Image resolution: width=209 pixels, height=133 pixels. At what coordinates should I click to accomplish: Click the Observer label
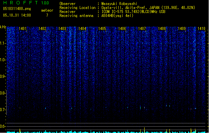tap(67, 4)
